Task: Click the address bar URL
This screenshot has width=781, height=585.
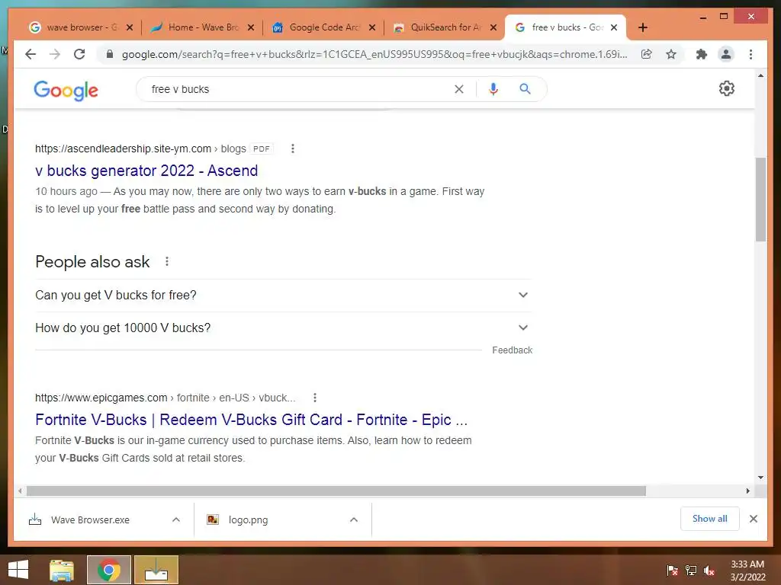Action: (x=374, y=54)
